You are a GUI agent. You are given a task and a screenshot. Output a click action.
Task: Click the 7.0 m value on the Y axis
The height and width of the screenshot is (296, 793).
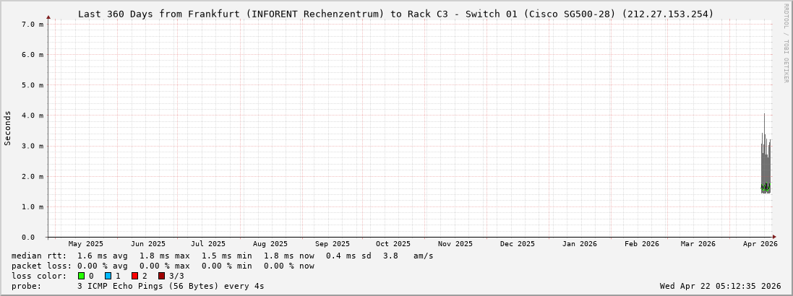[x=33, y=25]
